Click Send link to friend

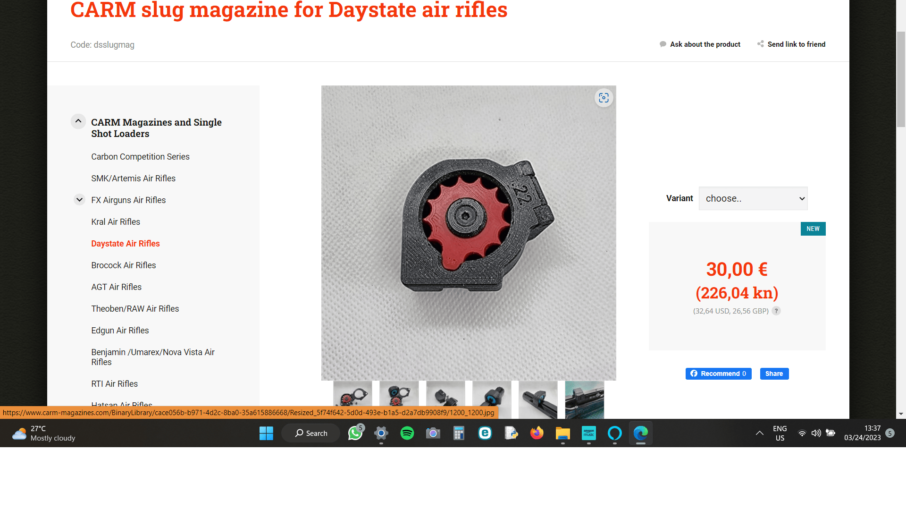pos(797,44)
